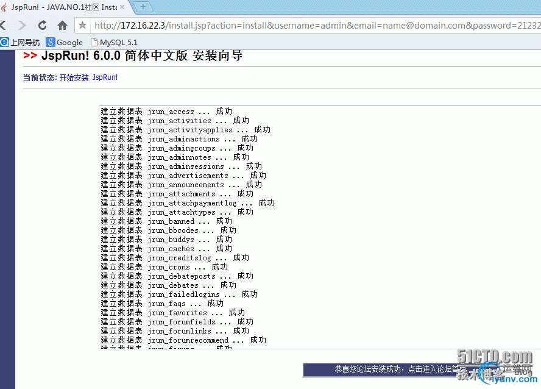Click the jrun_forumrecommend log line
541x389 pixels.
(x=183, y=340)
